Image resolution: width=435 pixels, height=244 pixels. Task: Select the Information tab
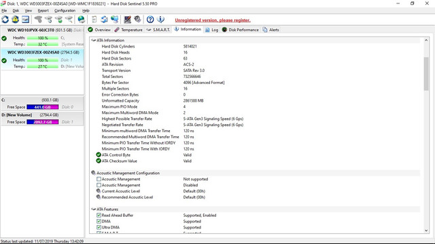[188, 29]
